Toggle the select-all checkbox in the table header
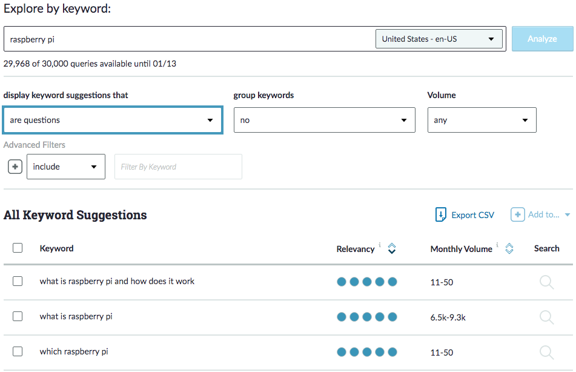 tap(18, 248)
